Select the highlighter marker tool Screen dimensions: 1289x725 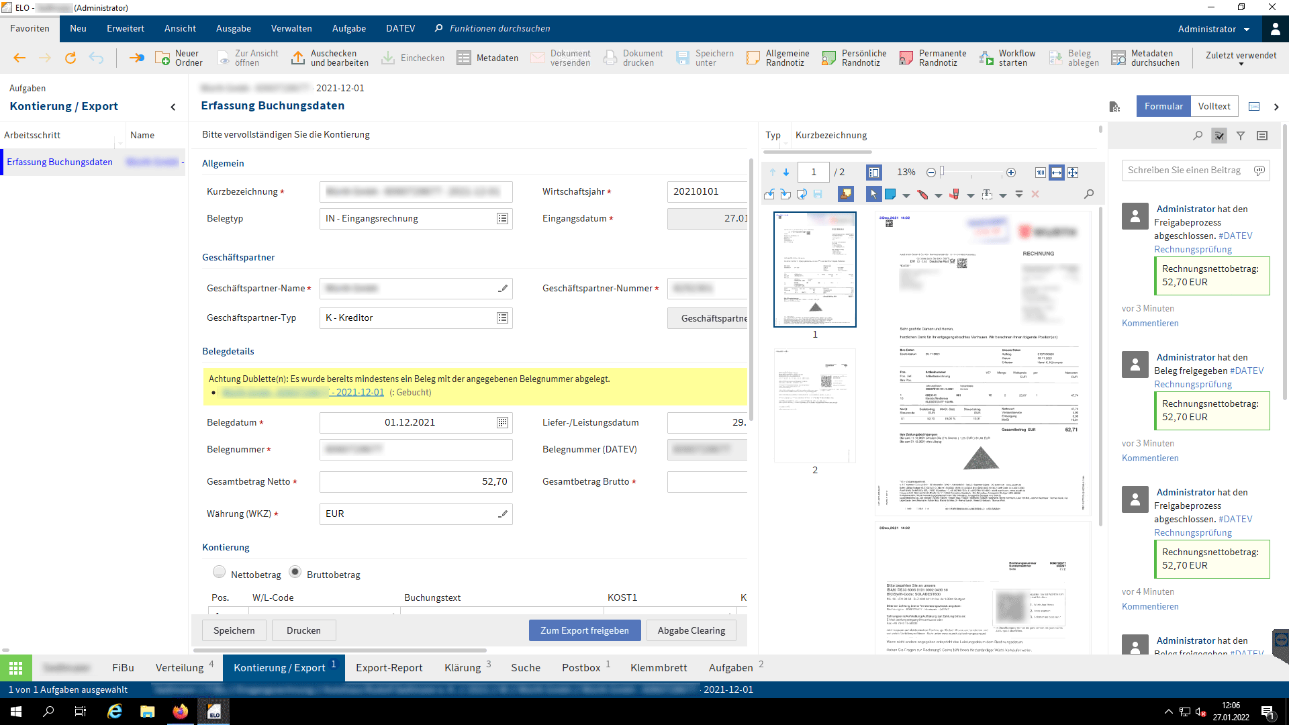click(x=922, y=194)
